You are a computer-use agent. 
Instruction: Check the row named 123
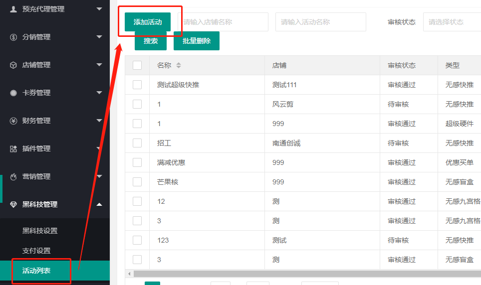tap(137, 240)
